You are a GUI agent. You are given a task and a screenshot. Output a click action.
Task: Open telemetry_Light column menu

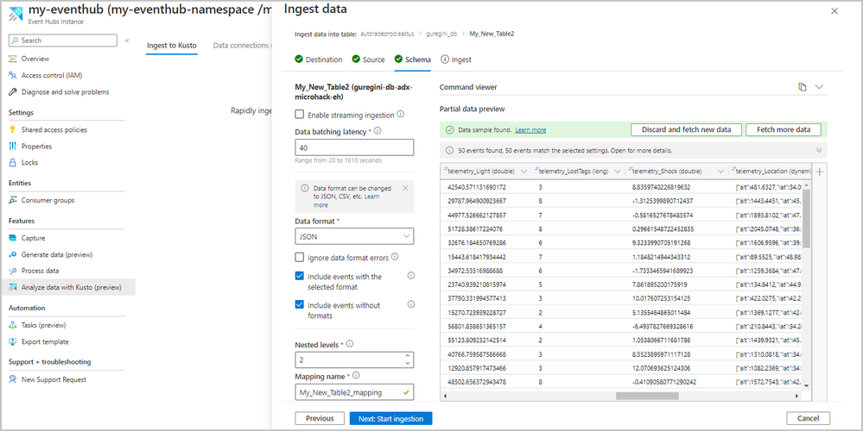point(524,172)
